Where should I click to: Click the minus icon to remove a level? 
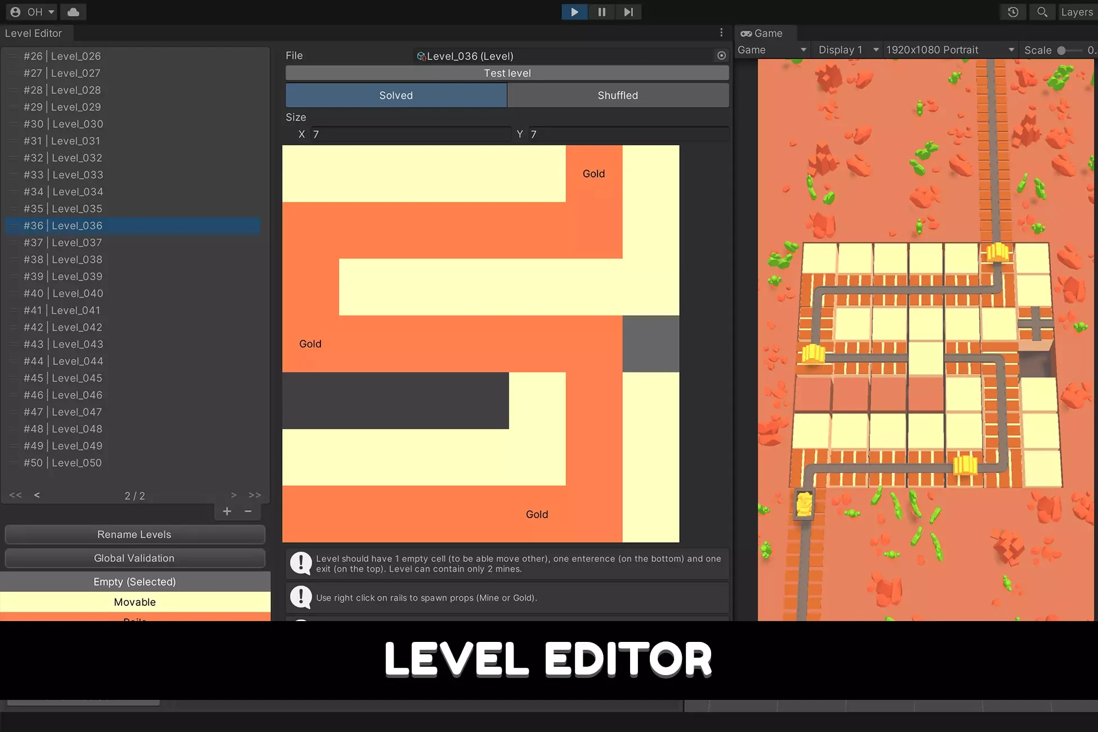coord(248,511)
